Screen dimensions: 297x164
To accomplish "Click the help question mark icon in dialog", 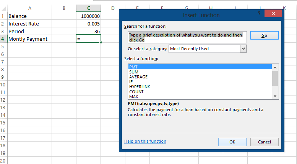I will tap(259, 13).
